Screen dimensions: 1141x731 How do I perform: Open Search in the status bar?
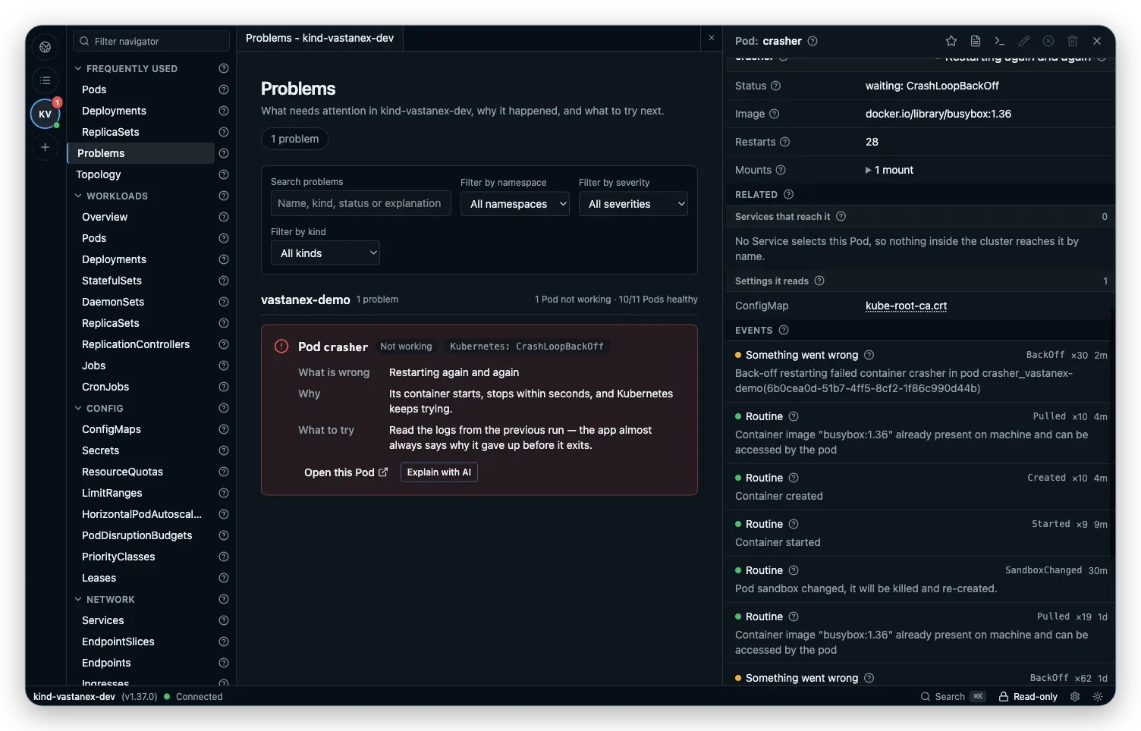[x=952, y=696]
